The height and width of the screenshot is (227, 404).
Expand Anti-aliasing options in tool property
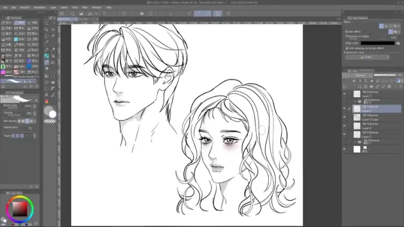tap(35, 121)
